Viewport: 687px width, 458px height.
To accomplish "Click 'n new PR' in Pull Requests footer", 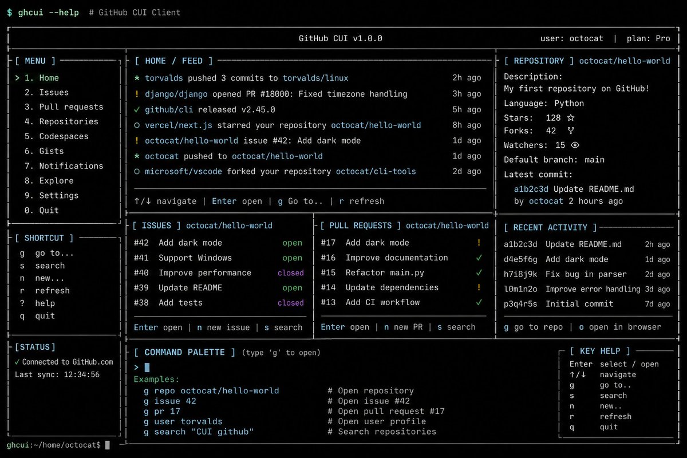I will click(404, 327).
